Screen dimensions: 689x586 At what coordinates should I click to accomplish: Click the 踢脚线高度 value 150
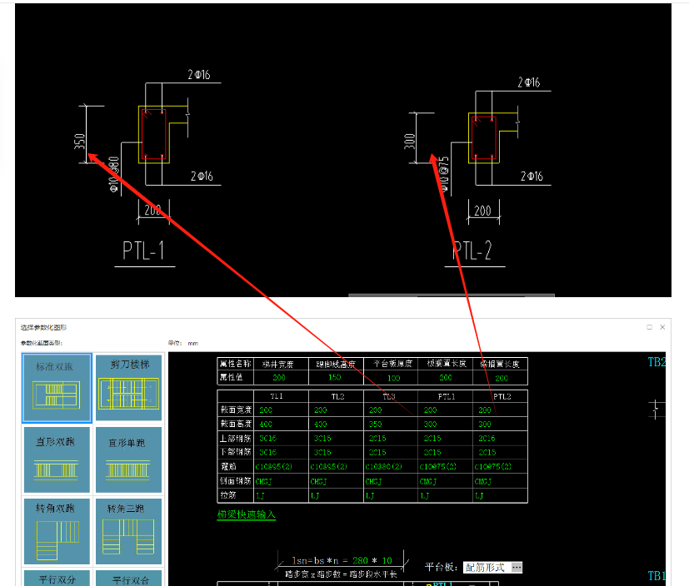[334, 377]
